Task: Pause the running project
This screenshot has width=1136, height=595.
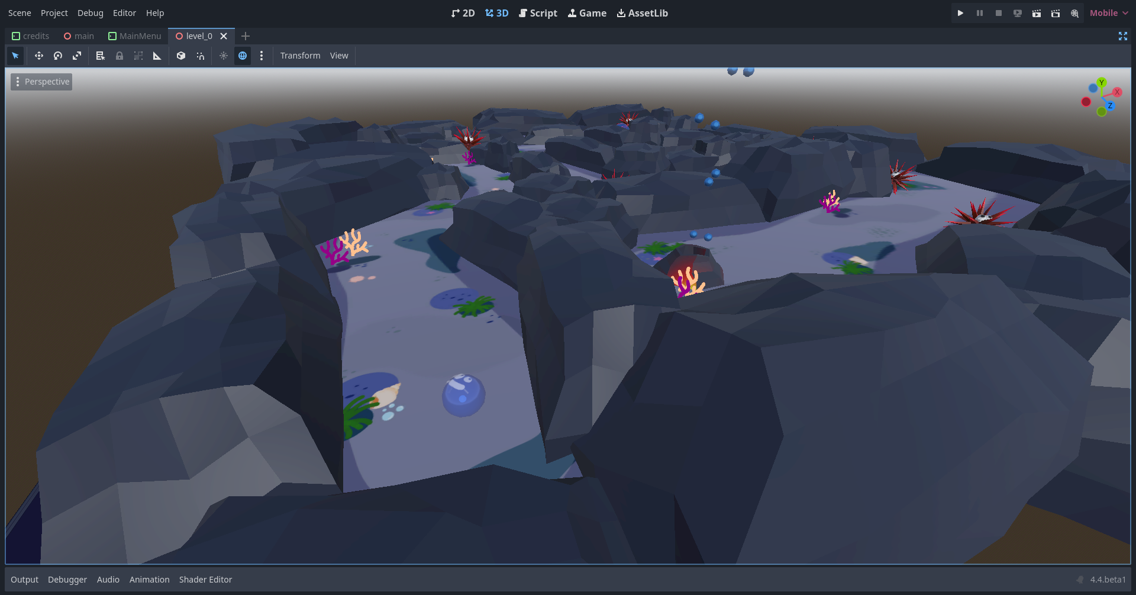Action: 980,13
